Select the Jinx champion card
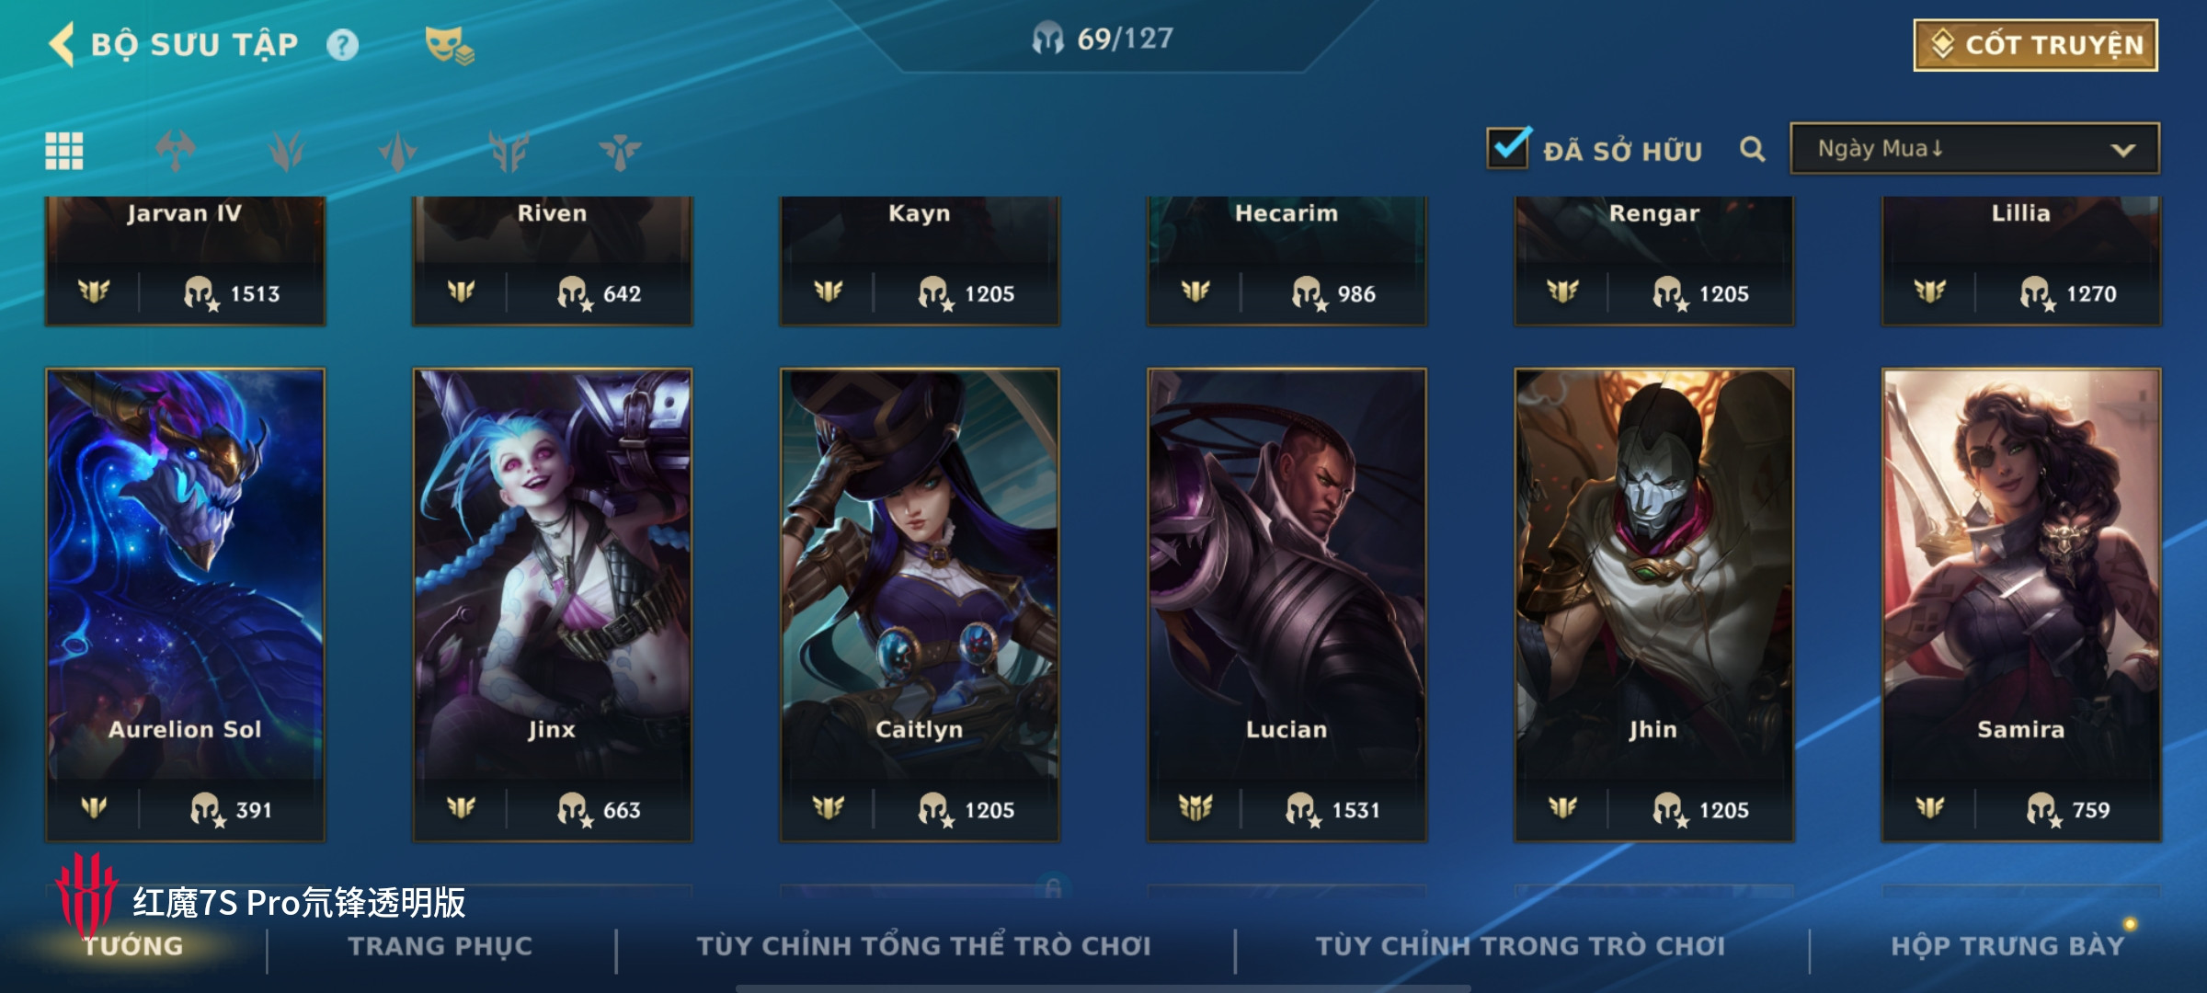The width and height of the screenshot is (2207, 993). pos(552,605)
